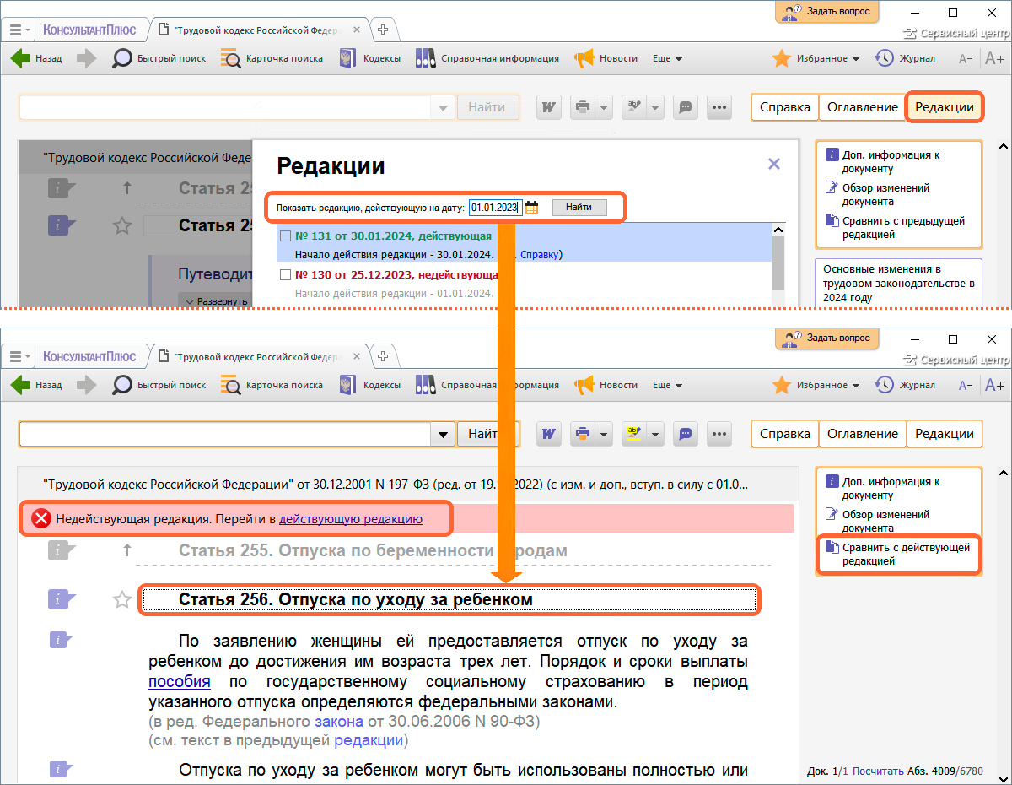Click comment bubble icon in bottom window

click(686, 434)
